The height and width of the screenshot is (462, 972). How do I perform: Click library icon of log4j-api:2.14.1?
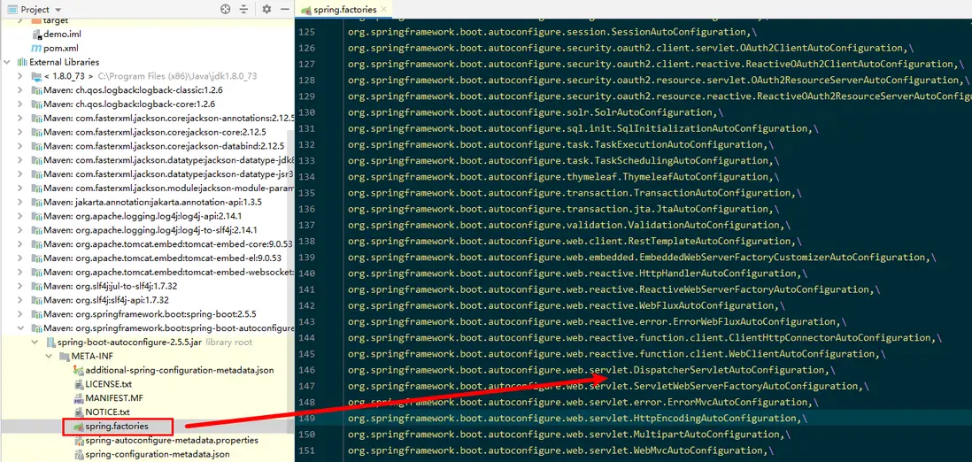pos(36,216)
